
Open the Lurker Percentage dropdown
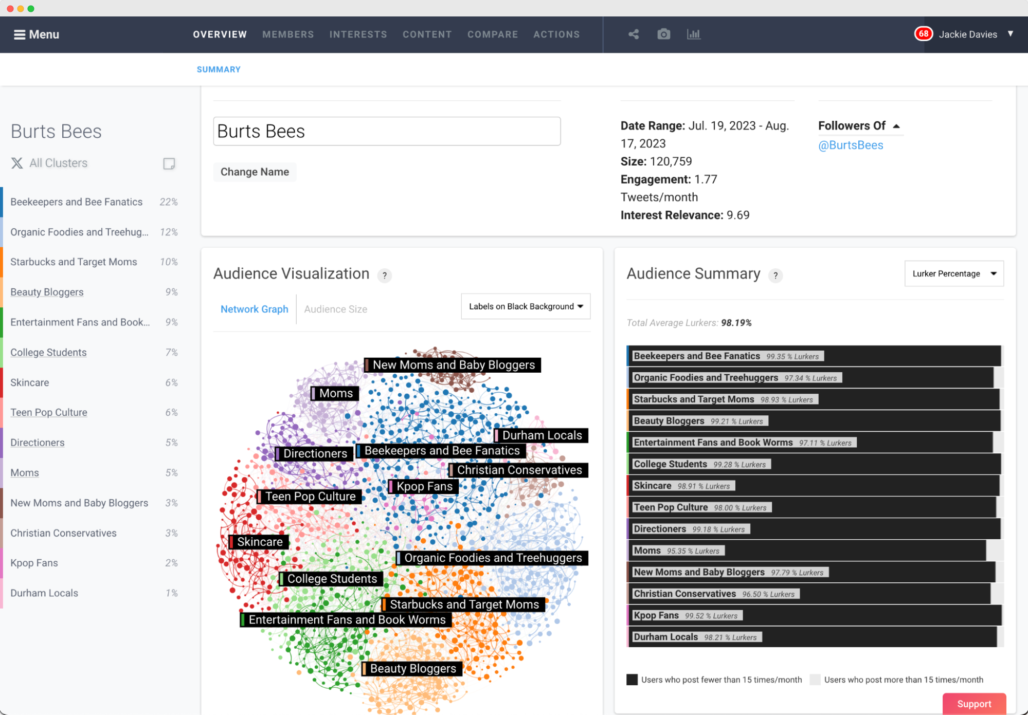953,273
